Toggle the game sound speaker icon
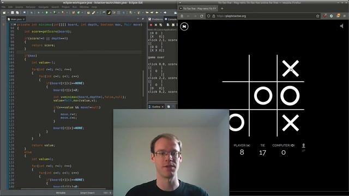The width and height of the screenshot is (349, 196). click(342, 26)
